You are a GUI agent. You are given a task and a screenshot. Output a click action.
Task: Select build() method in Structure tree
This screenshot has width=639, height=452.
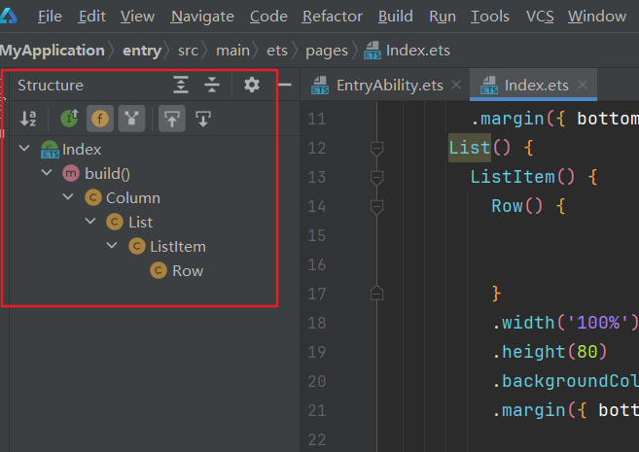108,174
